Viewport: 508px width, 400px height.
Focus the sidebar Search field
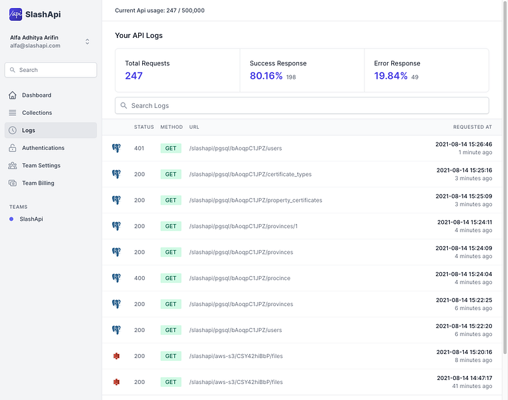click(51, 70)
